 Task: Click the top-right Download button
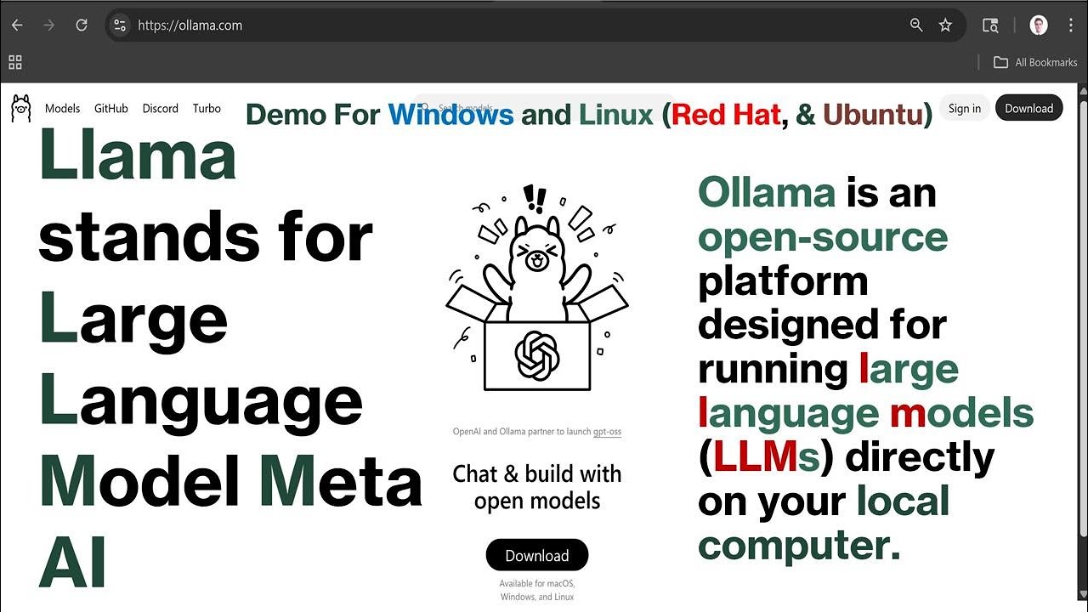pos(1029,108)
